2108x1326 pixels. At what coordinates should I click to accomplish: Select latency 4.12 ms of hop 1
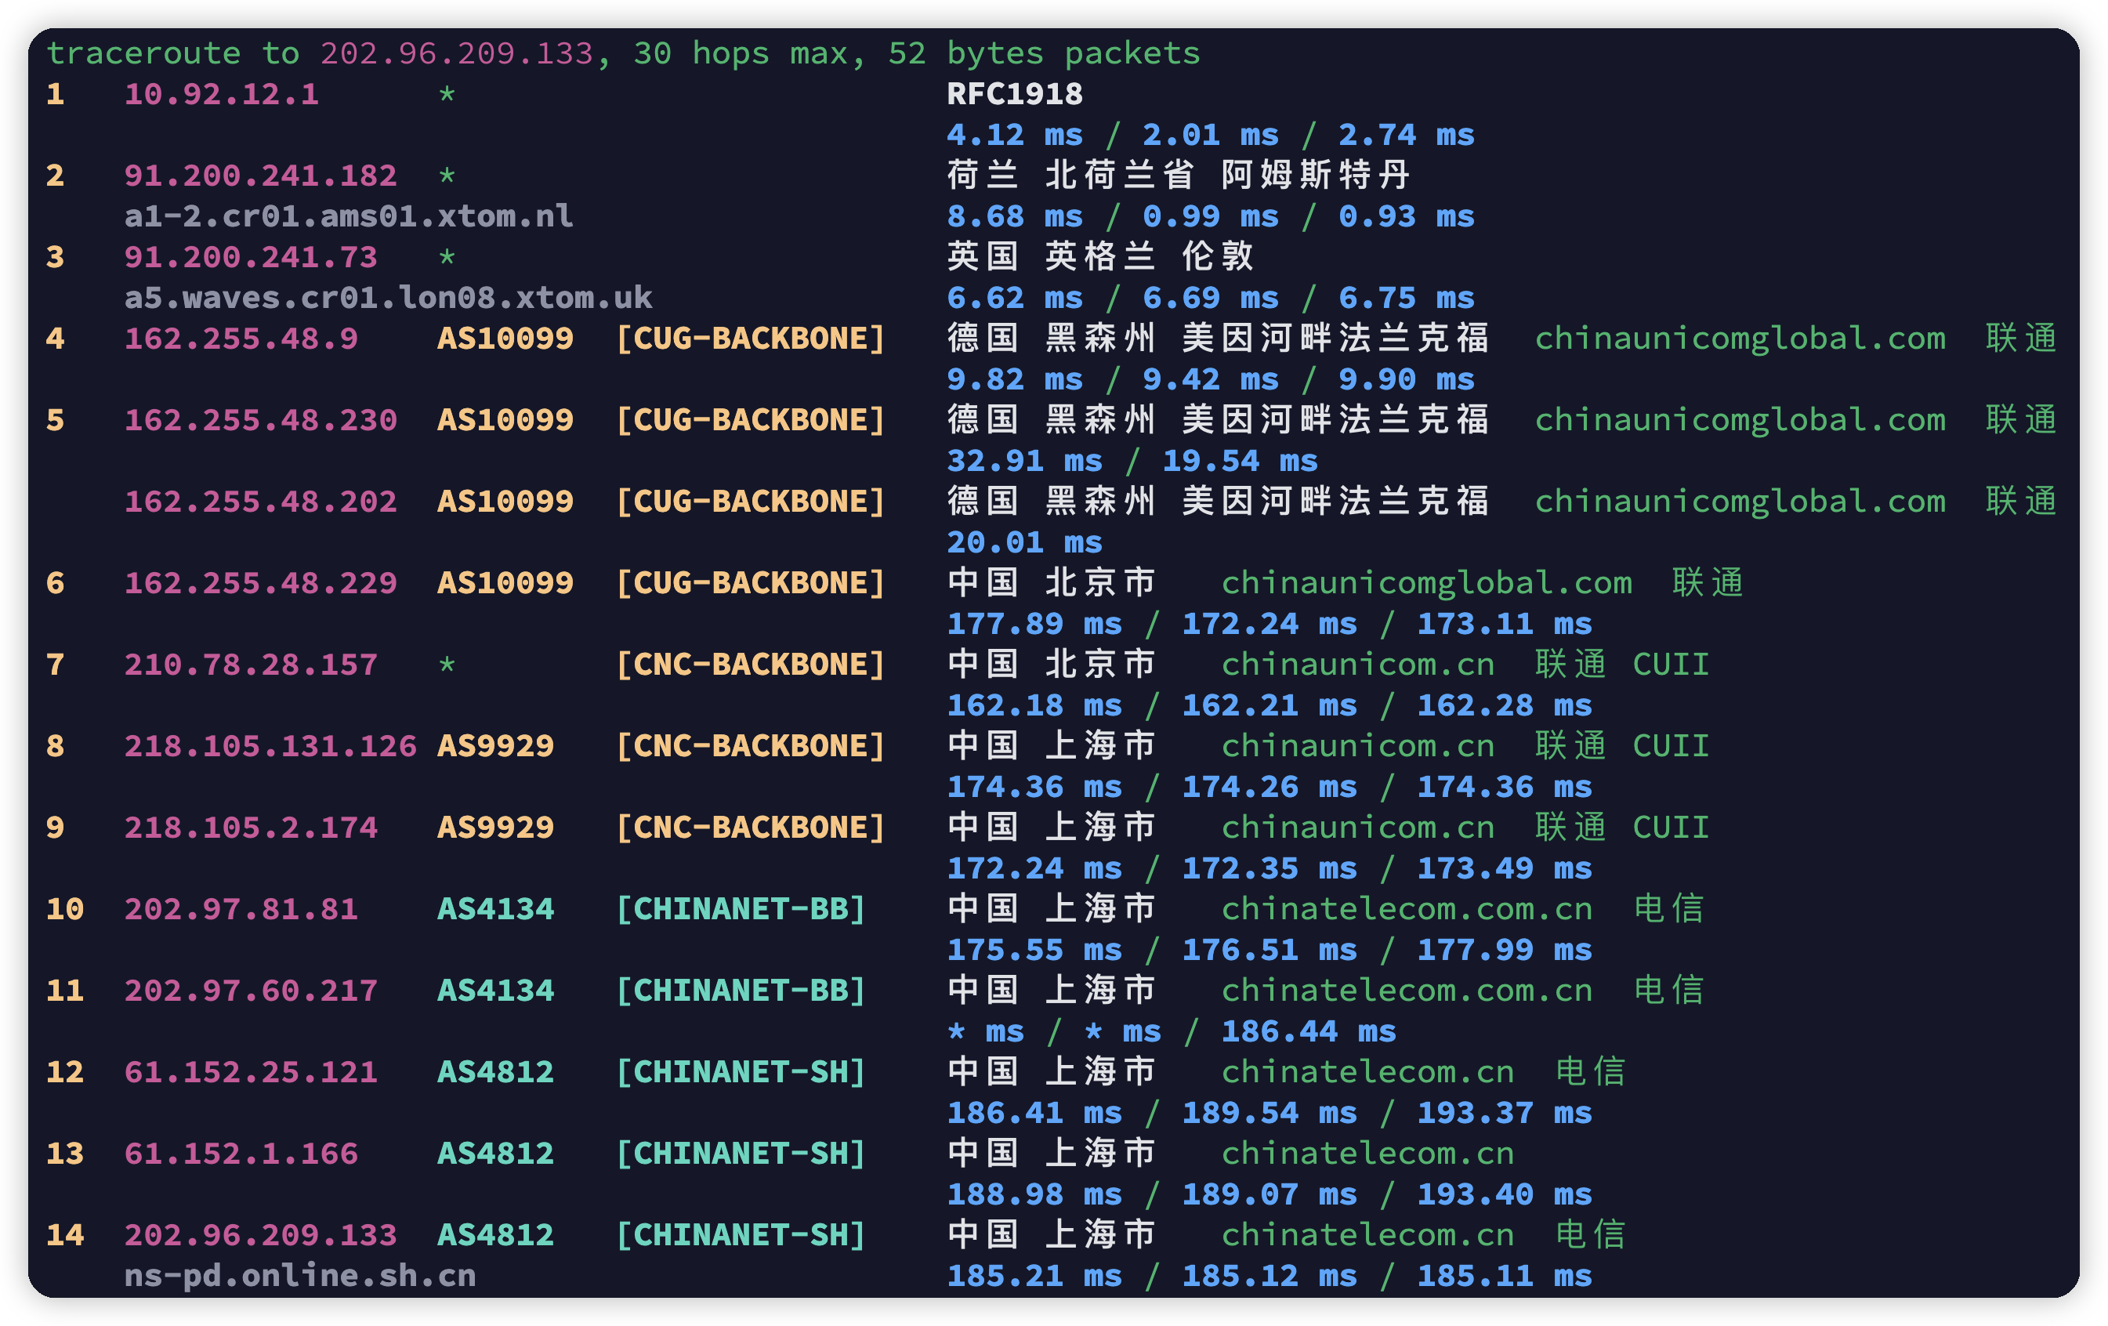coord(1015,135)
